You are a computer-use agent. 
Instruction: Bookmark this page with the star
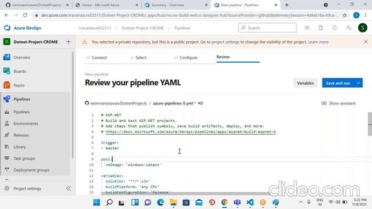tap(345, 15)
